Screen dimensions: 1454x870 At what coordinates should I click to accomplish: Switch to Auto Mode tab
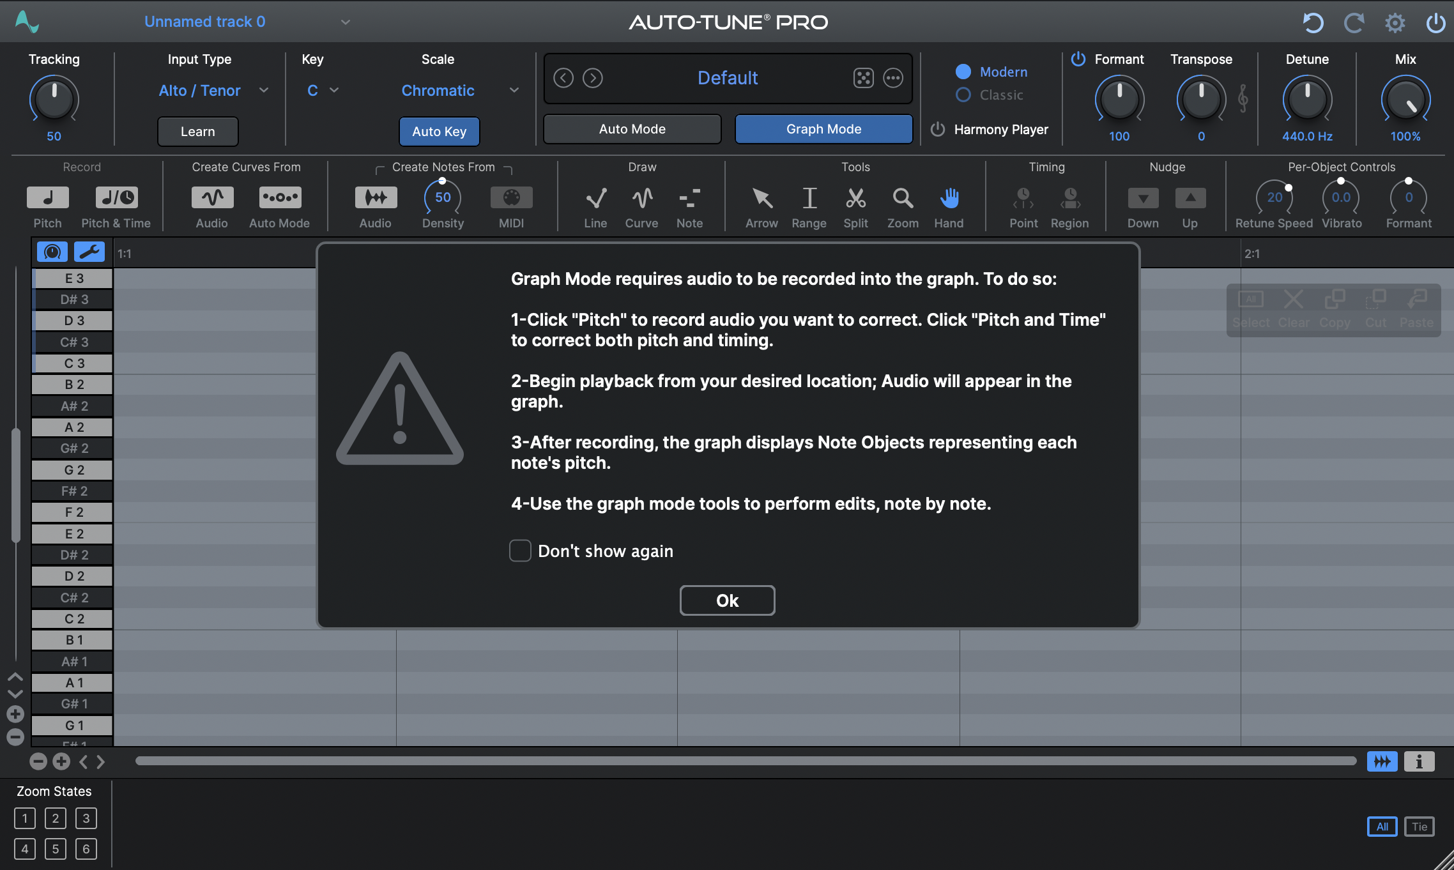click(632, 129)
